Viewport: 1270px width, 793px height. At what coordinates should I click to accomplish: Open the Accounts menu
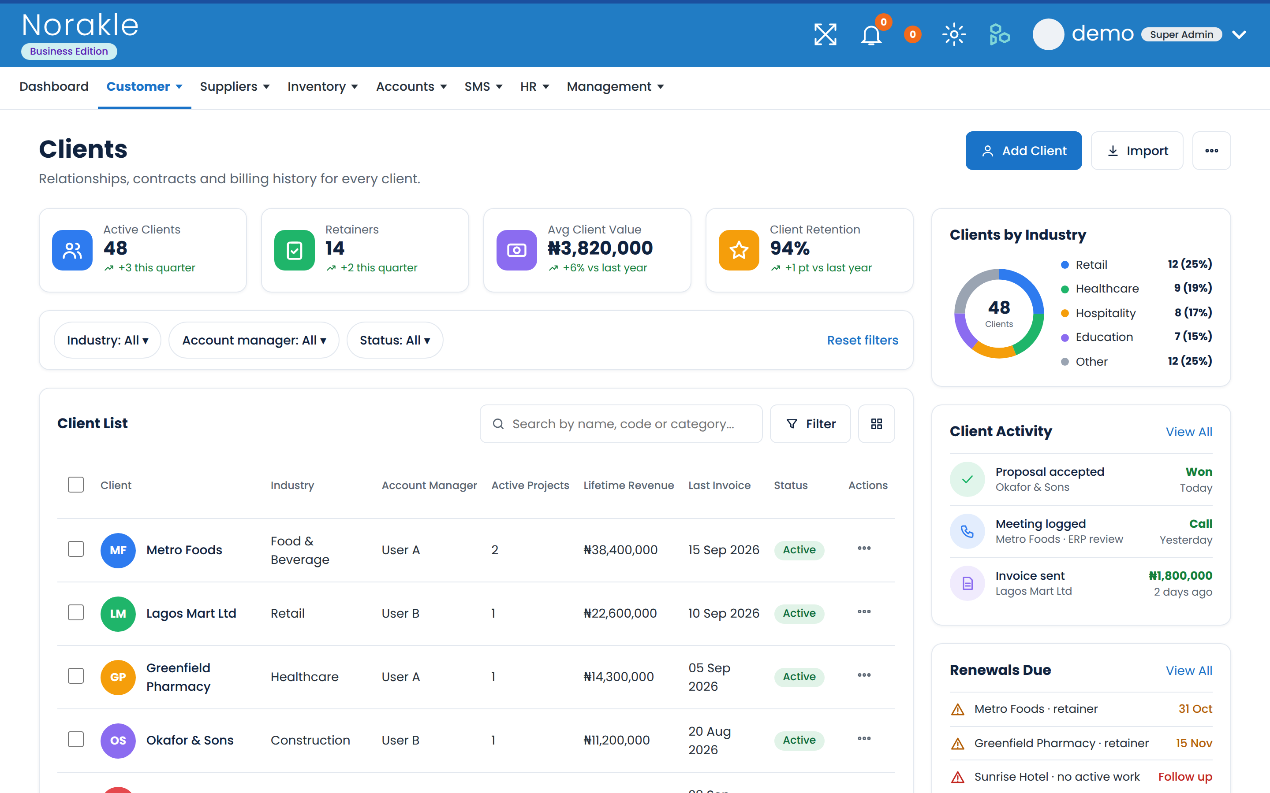tap(411, 86)
